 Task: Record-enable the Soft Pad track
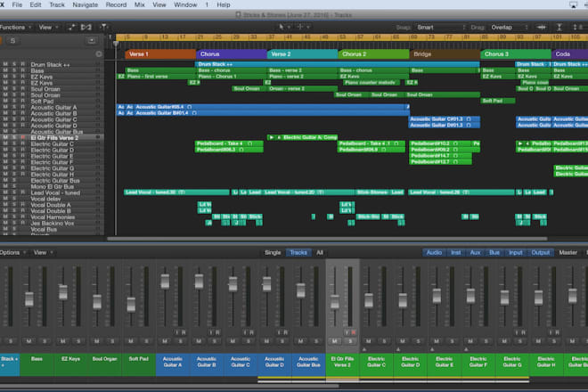pos(23,101)
